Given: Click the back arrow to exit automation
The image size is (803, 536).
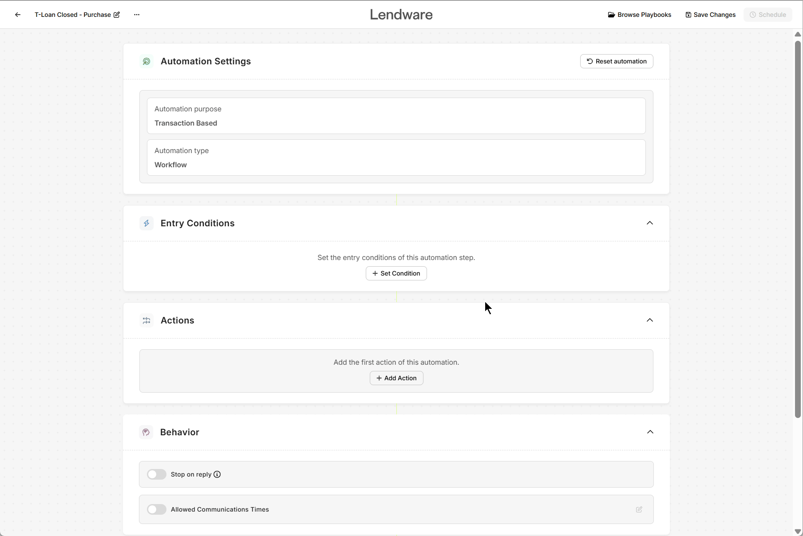Looking at the screenshot, I should (x=17, y=14).
